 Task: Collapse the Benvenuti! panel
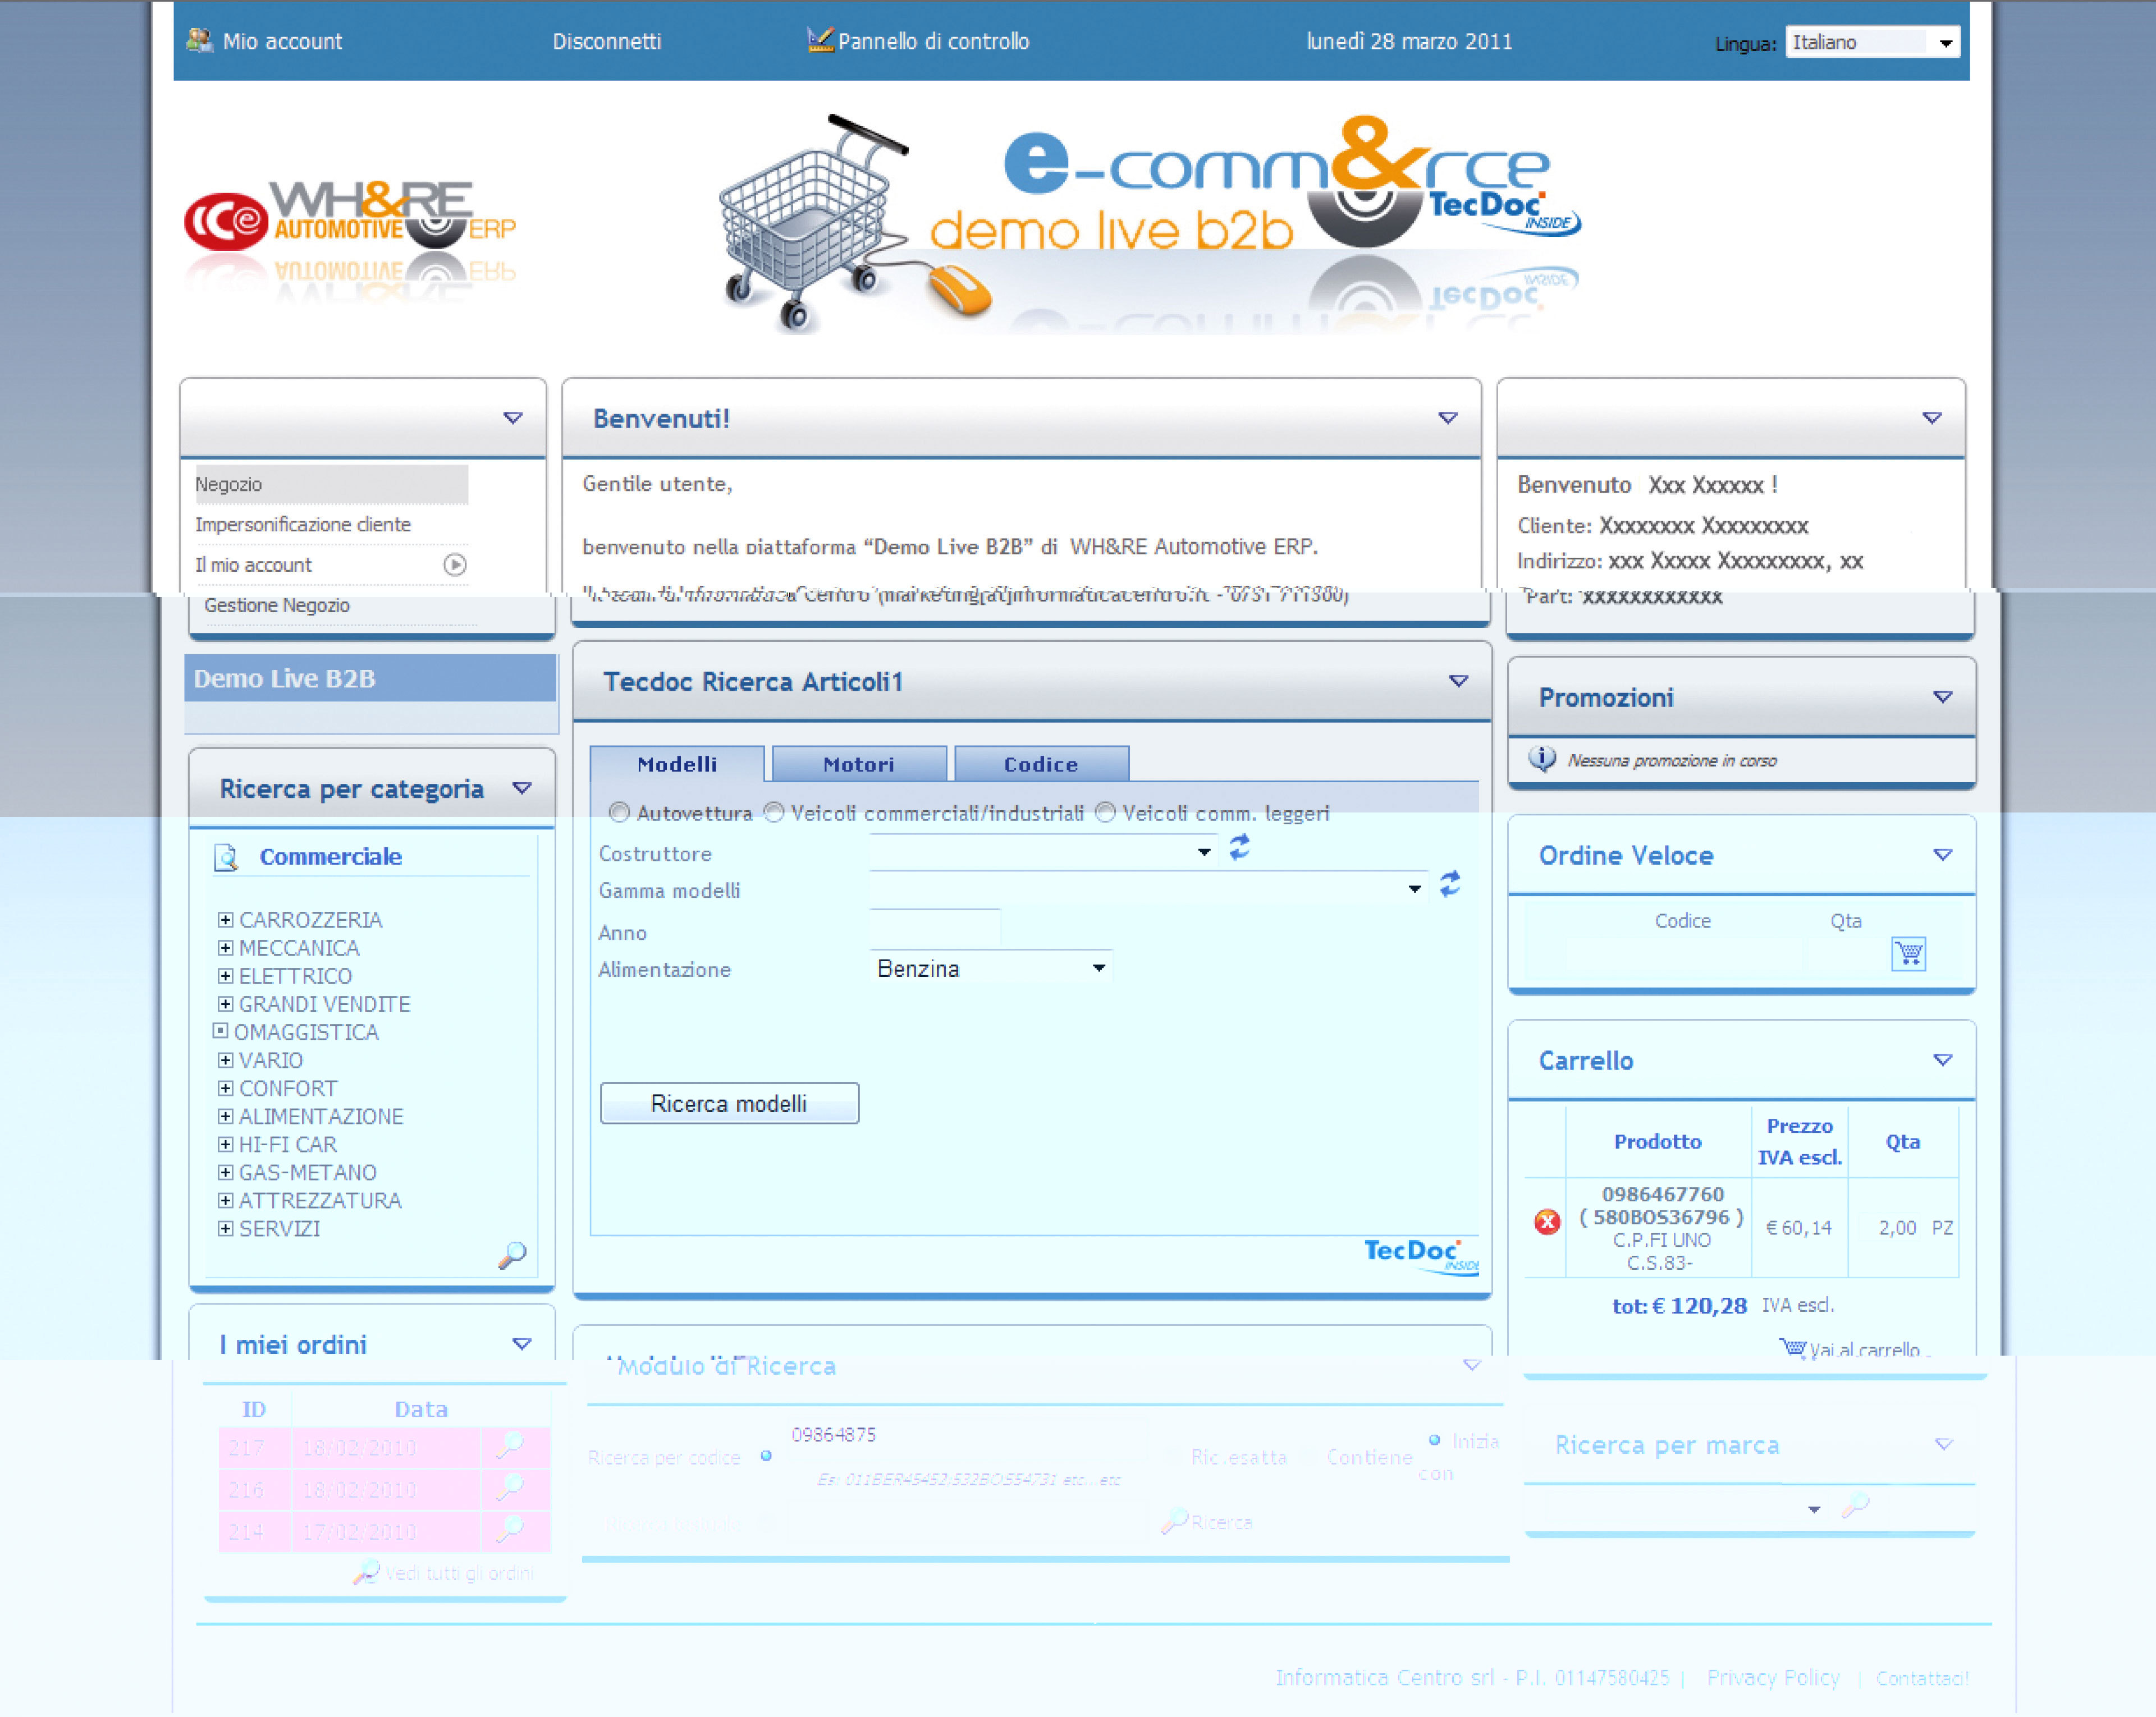point(1447,418)
